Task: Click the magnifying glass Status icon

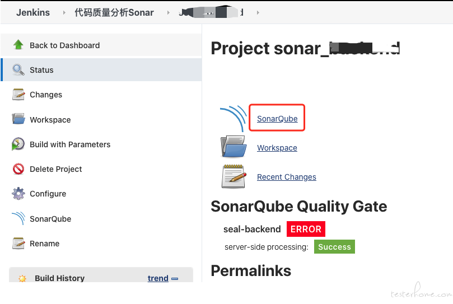Action: click(18, 69)
